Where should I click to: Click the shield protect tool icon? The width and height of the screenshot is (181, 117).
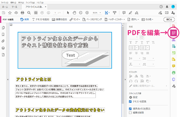(174, 79)
